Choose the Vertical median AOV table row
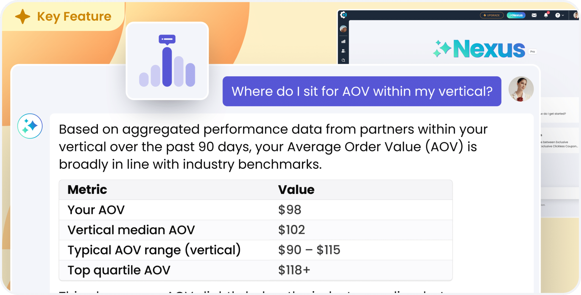 pos(256,230)
